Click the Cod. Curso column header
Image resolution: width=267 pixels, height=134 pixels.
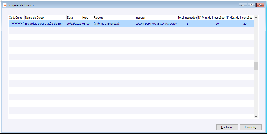pos(17,17)
